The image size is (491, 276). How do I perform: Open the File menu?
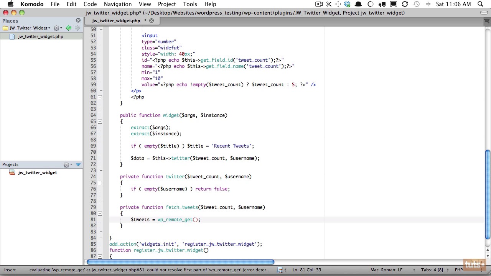coord(55,4)
